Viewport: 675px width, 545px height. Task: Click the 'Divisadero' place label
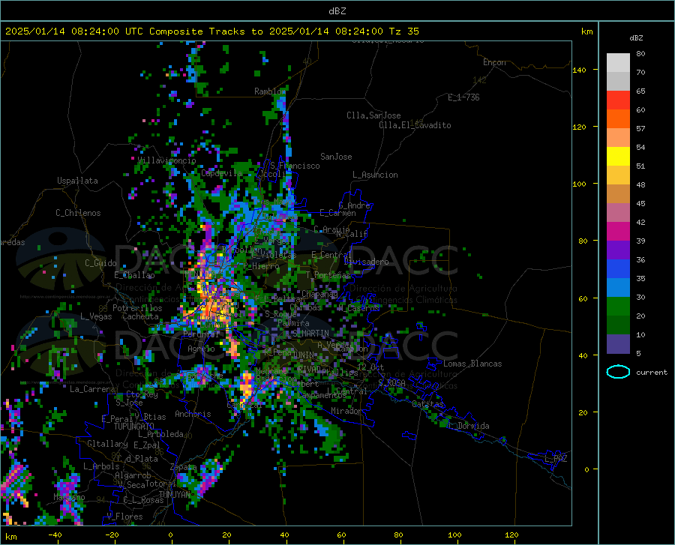click(366, 262)
